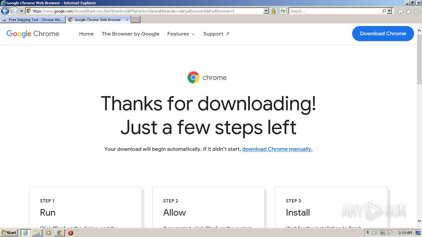Select the STEP 2 Allow card

click(x=208, y=207)
